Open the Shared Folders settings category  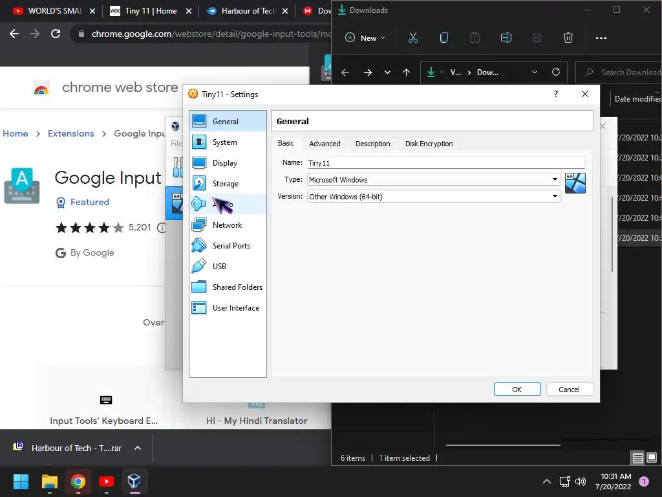click(x=228, y=287)
